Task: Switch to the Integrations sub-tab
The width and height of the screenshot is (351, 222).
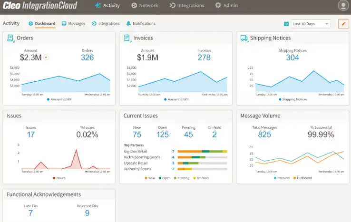Action: pyautogui.click(x=106, y=23)
